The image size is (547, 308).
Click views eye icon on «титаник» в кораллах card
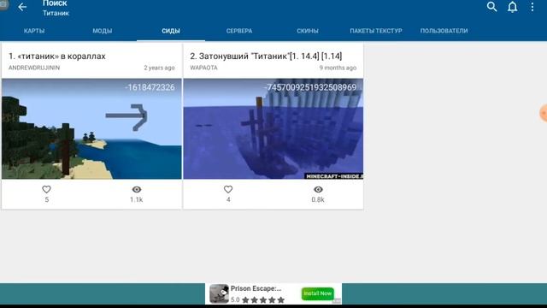tap(137, 189)
